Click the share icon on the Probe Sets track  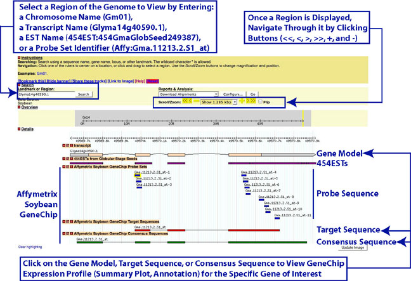click(x=67, y=167)
